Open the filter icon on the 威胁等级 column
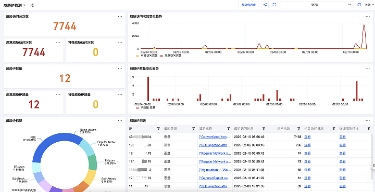Viewport: 375px width, 192px height. [193, 128]
